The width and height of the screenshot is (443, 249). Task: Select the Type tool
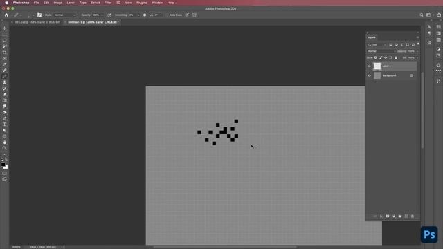point(5,124)
